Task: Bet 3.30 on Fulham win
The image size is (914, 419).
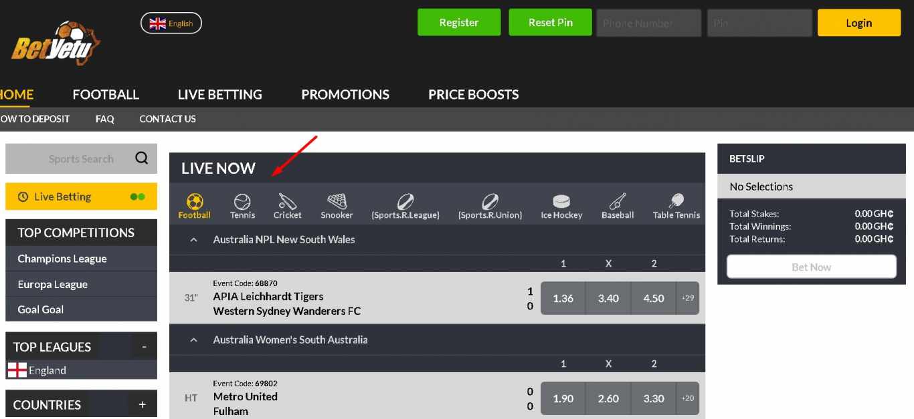Action: coord(654,398)
